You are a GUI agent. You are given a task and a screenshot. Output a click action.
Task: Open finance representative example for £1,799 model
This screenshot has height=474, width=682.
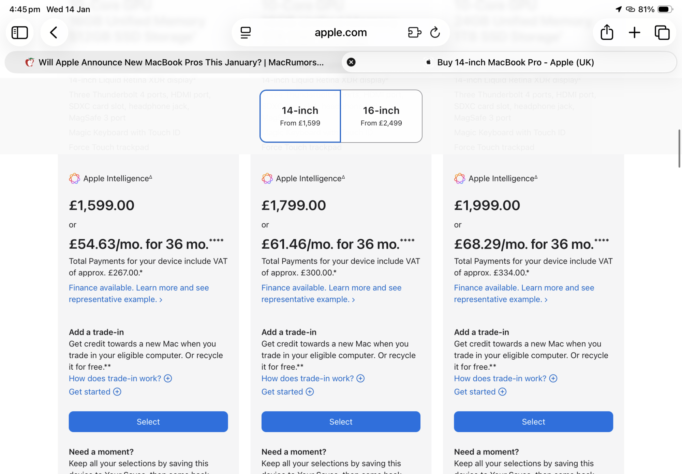[331, 294]
